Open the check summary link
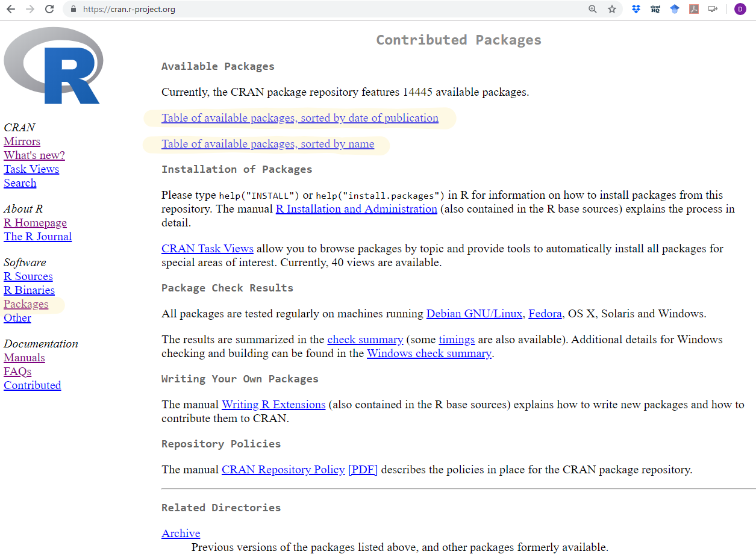This screenshot has height=554, width=756. pos(365,340)
